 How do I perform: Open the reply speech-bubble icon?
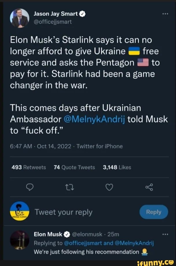(x=30, y=187)
